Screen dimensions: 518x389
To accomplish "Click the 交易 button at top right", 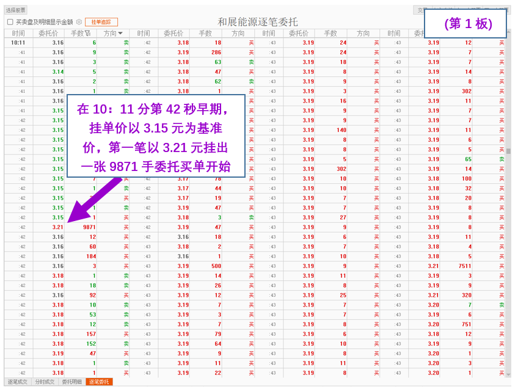I will 421,10.
